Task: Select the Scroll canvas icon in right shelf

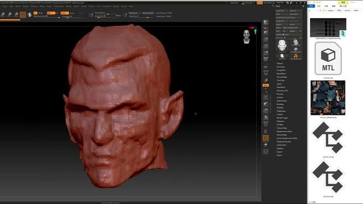Action: (265, 32)
